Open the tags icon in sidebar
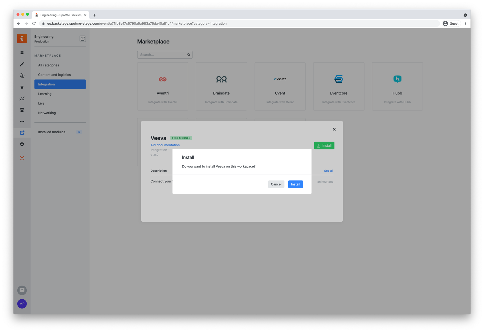 tap(22, 76)
